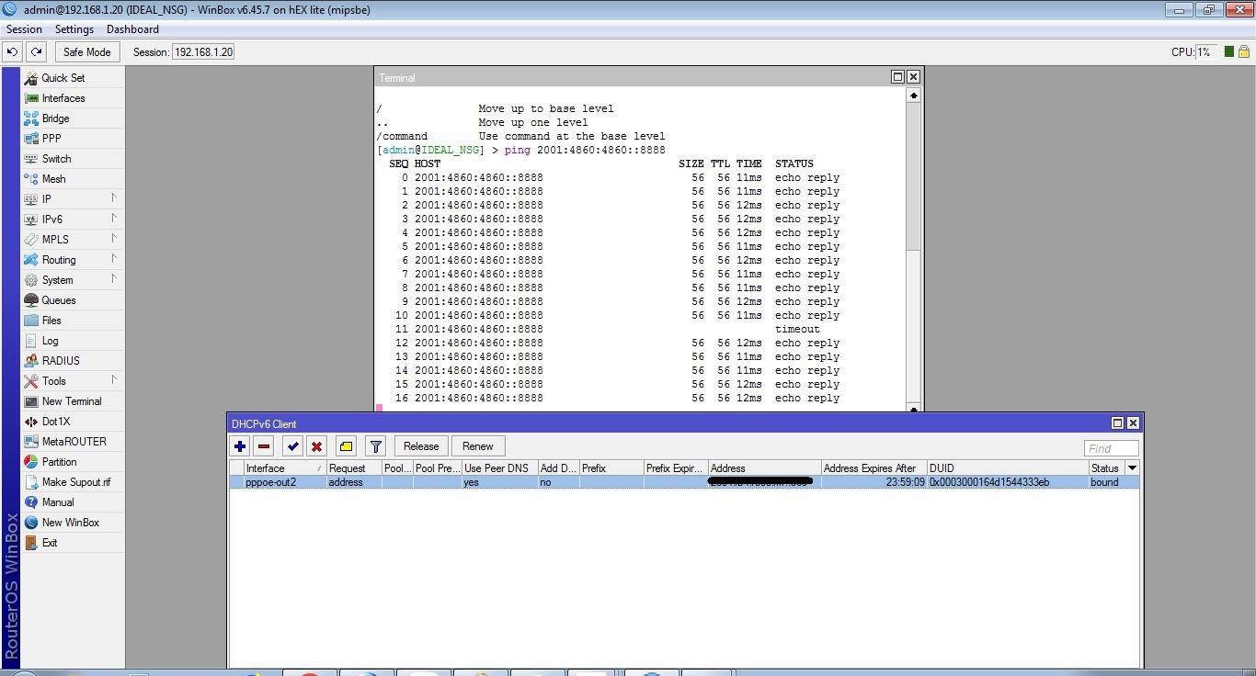Viewport: 1256px width, 676px height.
Task: Click the Renew button
Action: pyautogui.click(x=477, y=446)
